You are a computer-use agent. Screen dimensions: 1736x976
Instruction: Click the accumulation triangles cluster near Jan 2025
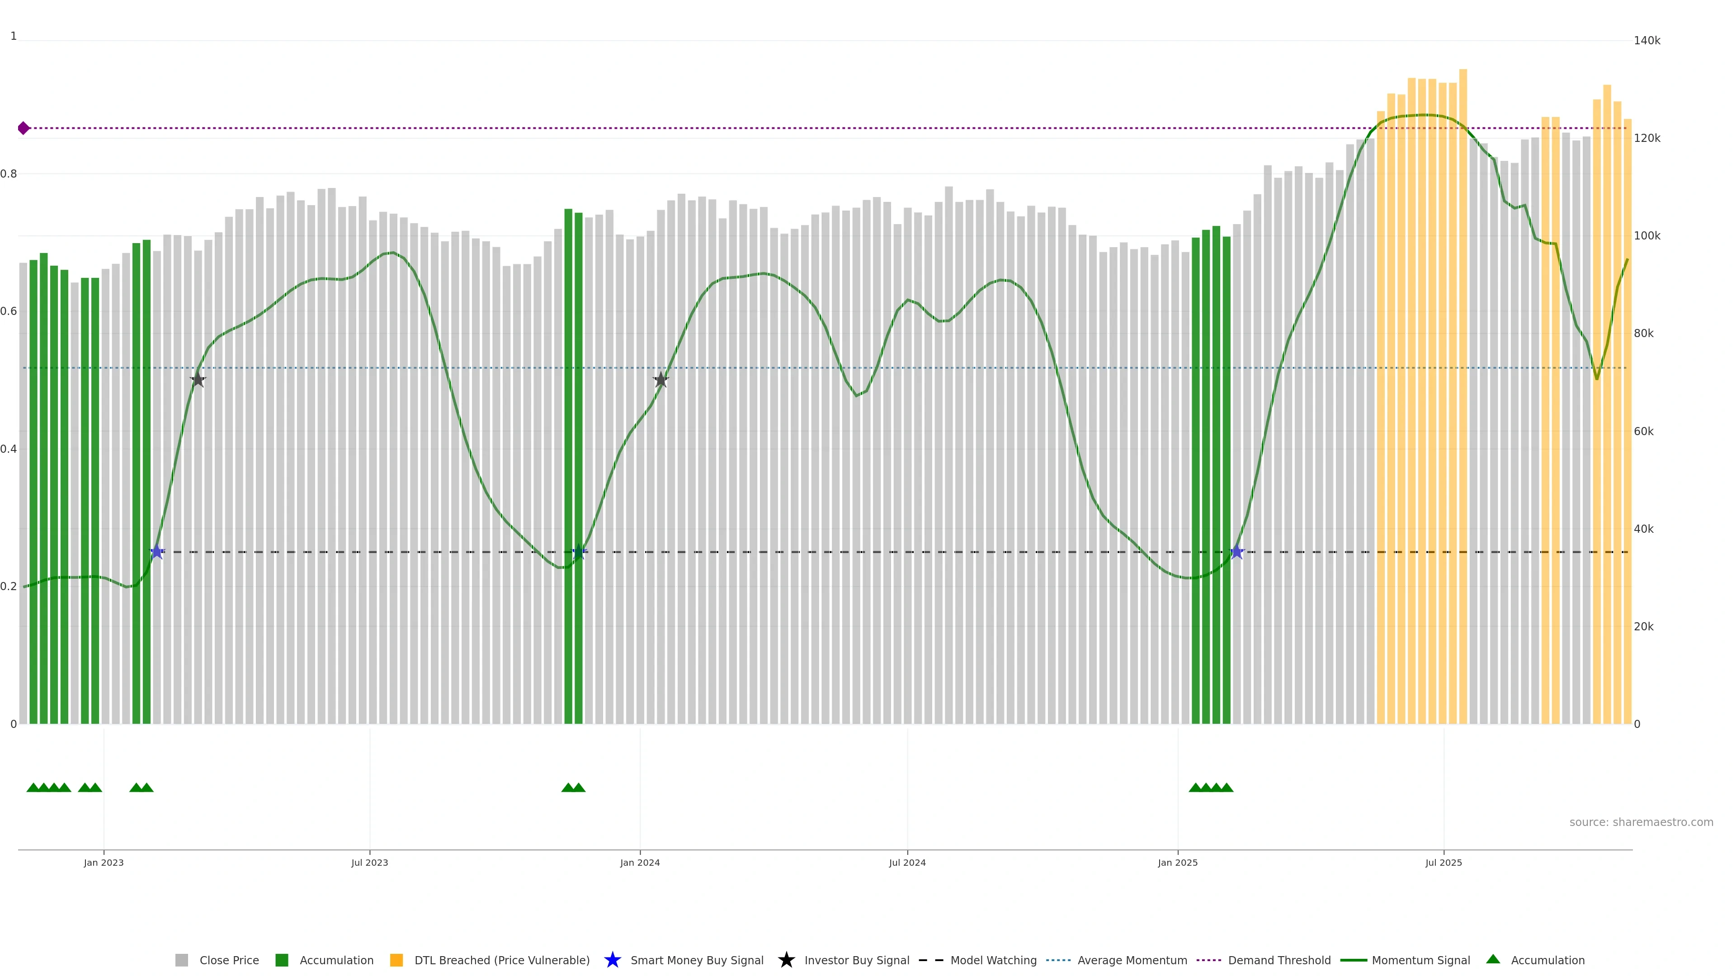[1211, 788]
